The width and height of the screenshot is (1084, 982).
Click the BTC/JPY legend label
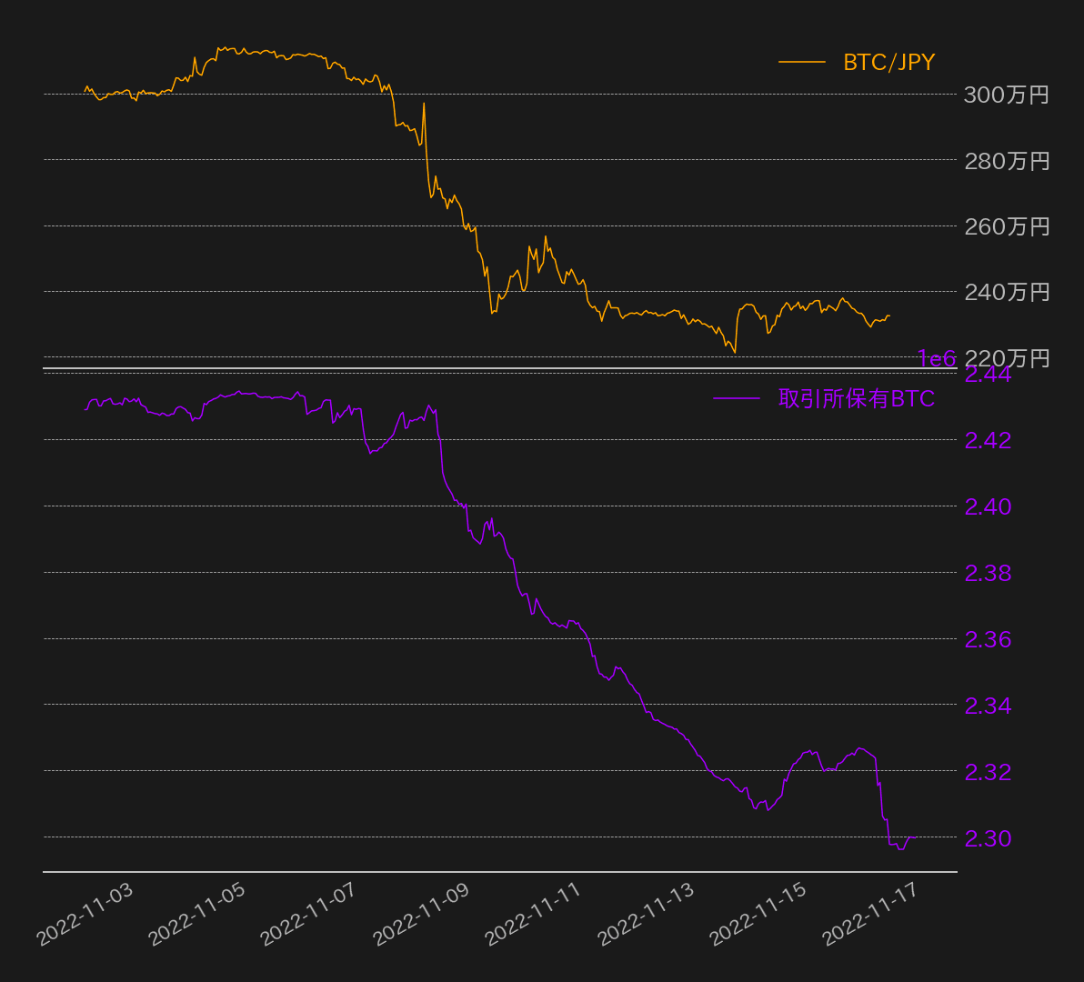(888, 63)
